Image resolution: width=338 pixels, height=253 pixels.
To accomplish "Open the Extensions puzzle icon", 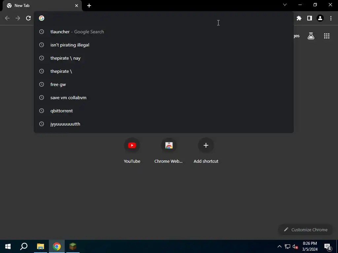I will 299,18.
